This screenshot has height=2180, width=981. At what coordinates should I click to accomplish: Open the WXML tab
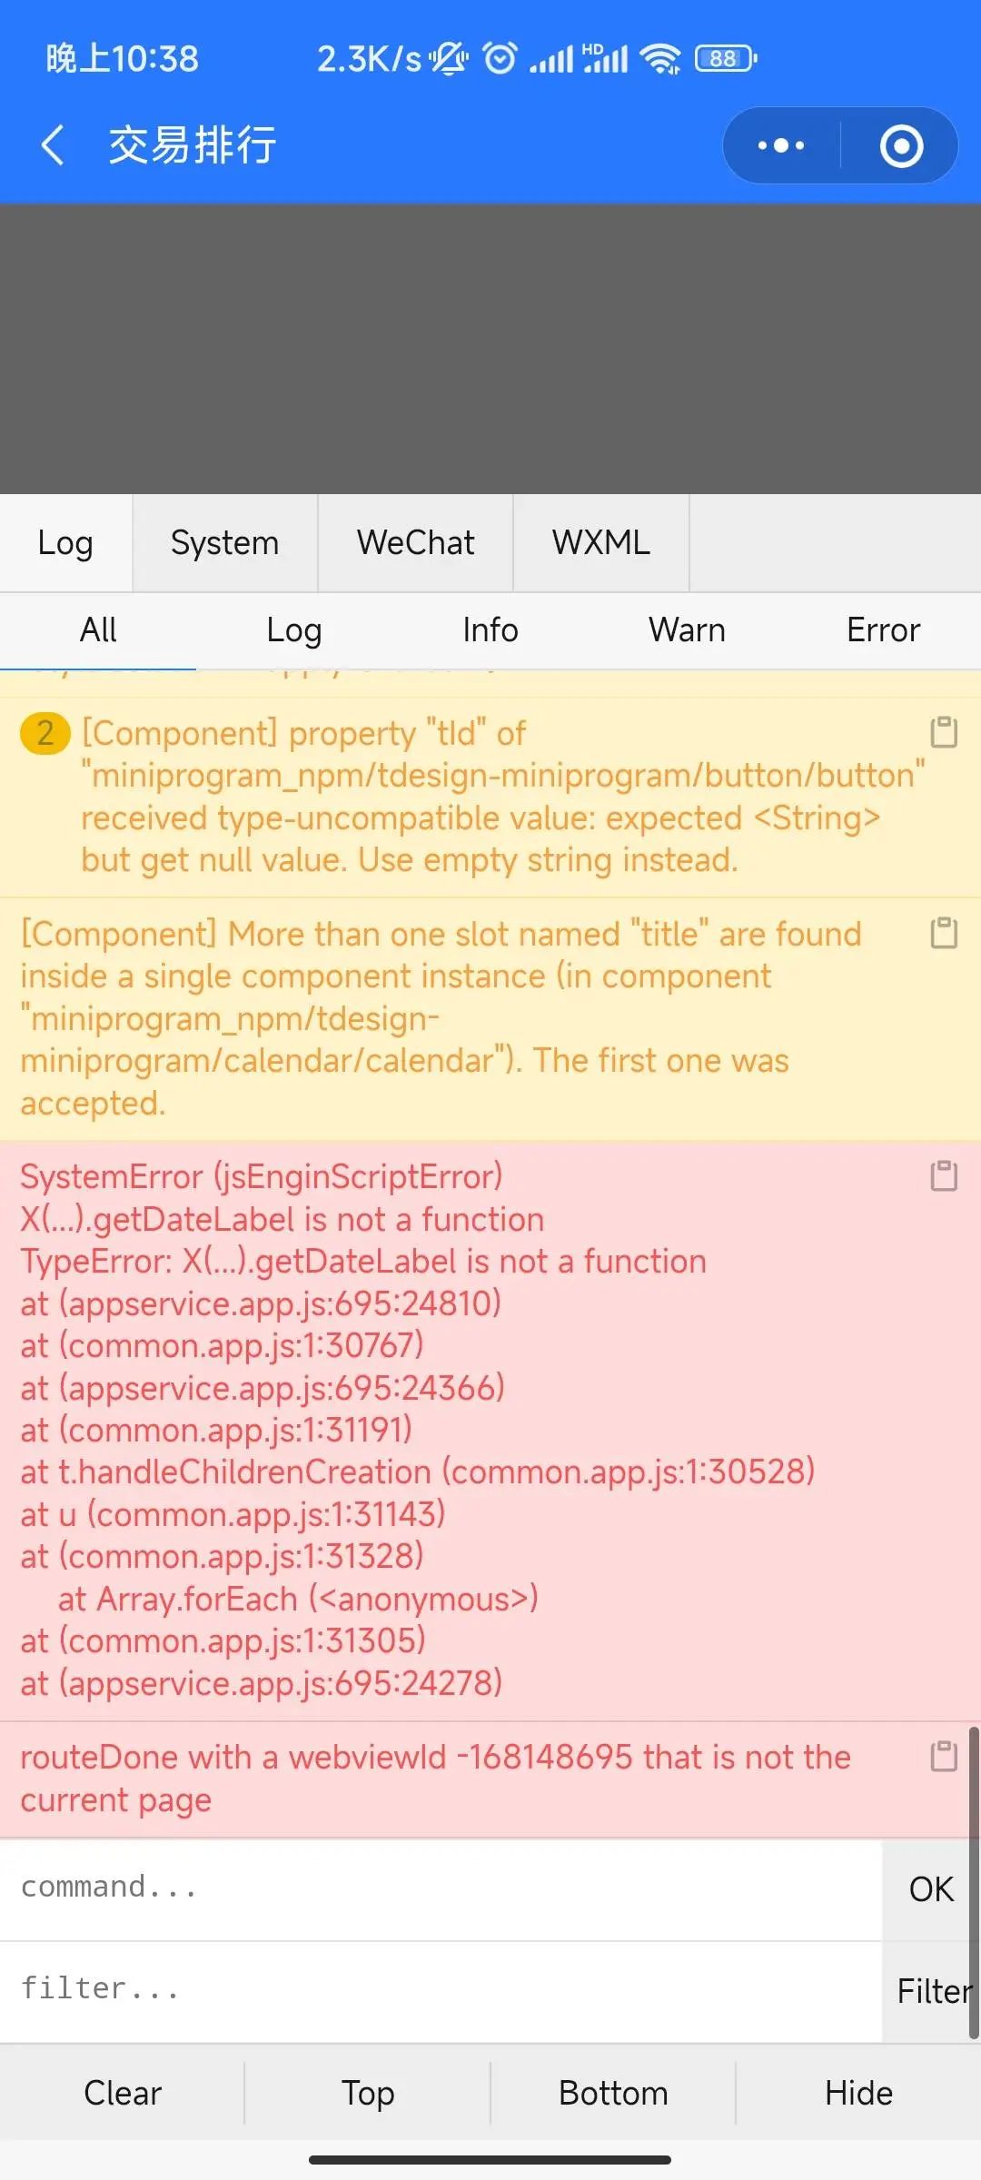click(601, 543)
